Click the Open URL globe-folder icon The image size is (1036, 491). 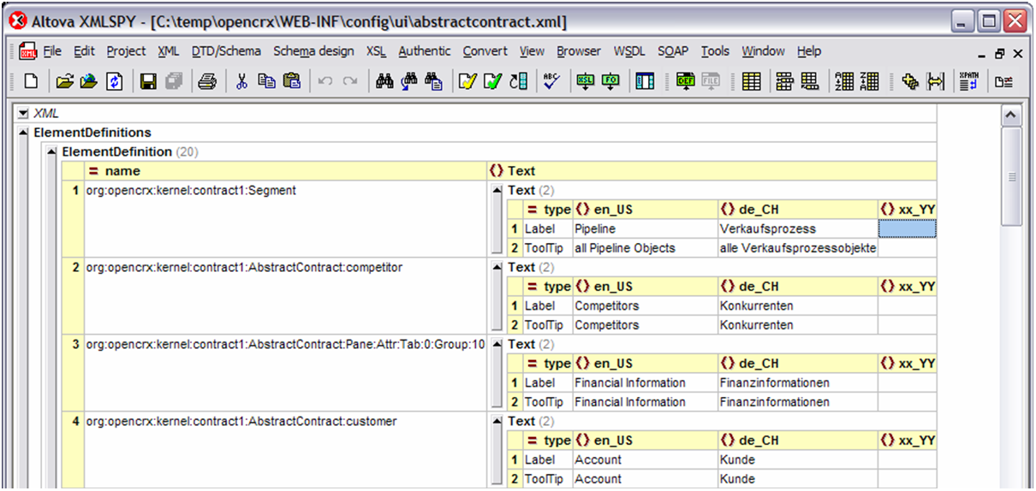pyautogui.click(x=89, y=81)
